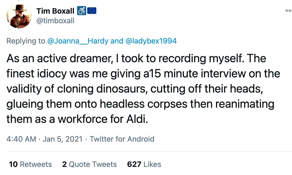View the 10 Retweets list
This screenshot has width=292, height=175.
(x=30, y=164)
